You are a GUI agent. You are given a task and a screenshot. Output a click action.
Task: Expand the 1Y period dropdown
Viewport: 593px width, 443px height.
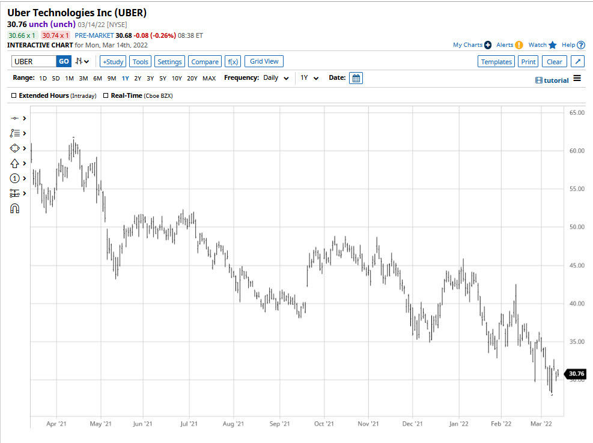[x=309, y=78]
